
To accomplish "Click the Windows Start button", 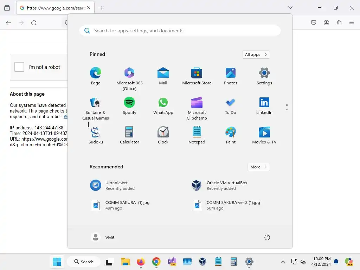I will click(57, 262).
